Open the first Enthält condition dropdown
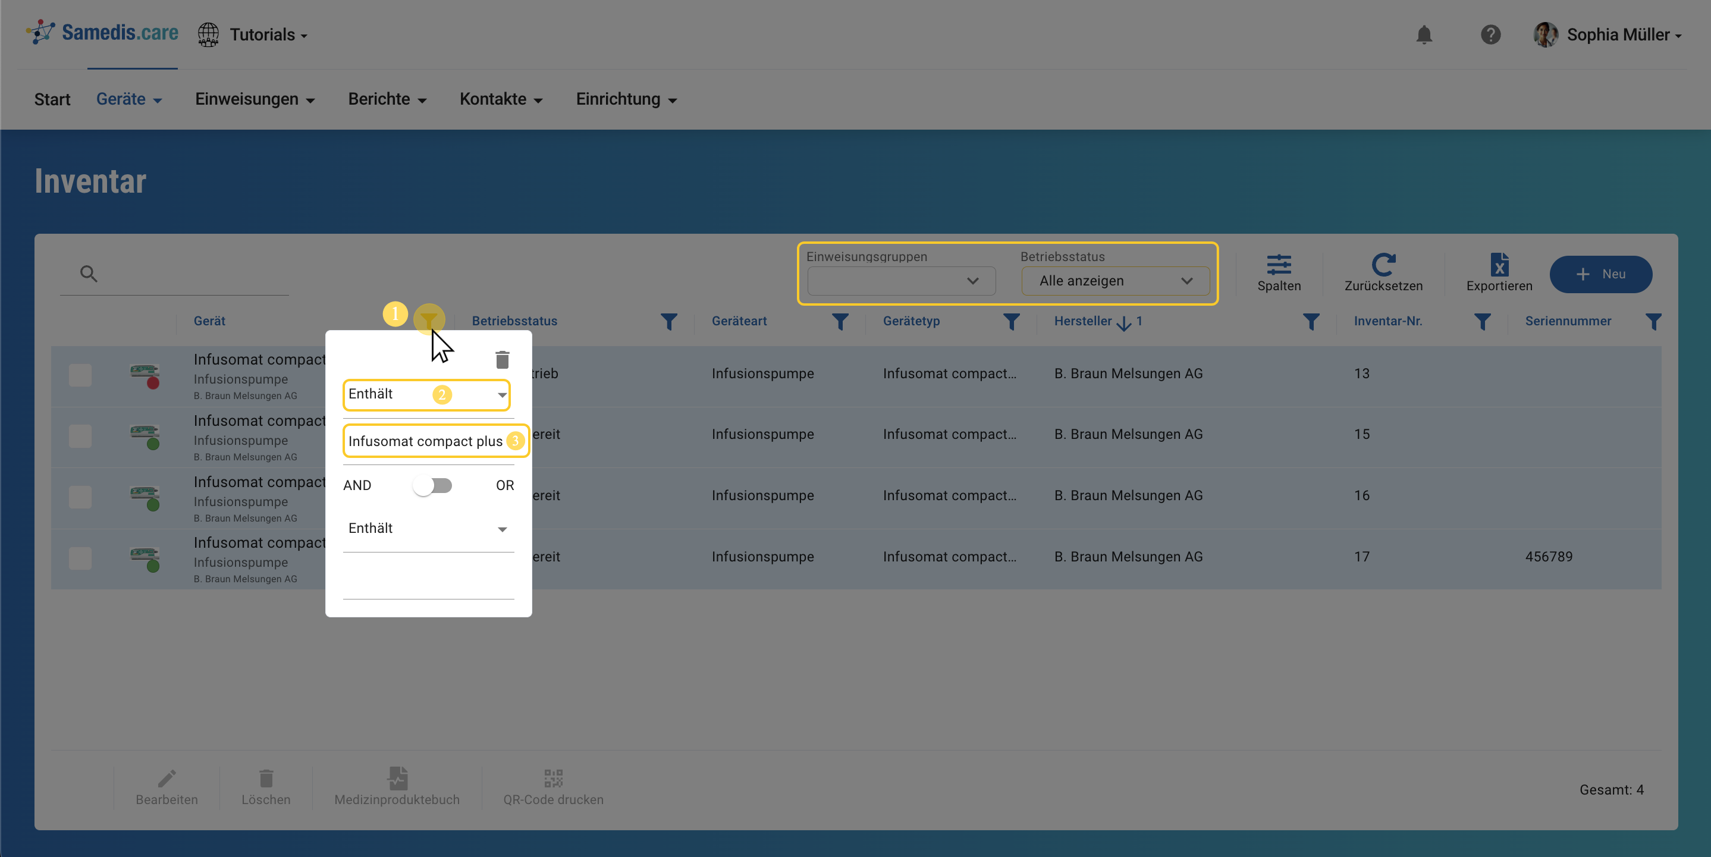 [426, 395]
